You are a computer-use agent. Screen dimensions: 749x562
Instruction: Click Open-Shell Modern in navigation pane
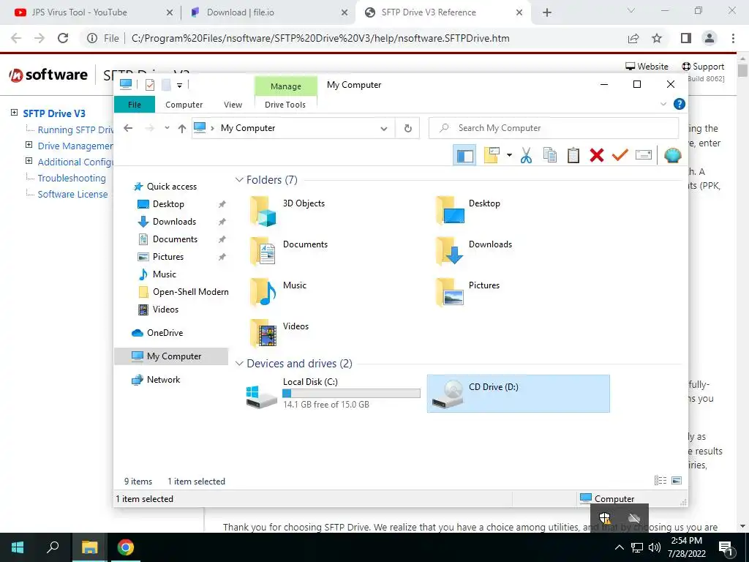pyautogui.click(x=191, y=292)
